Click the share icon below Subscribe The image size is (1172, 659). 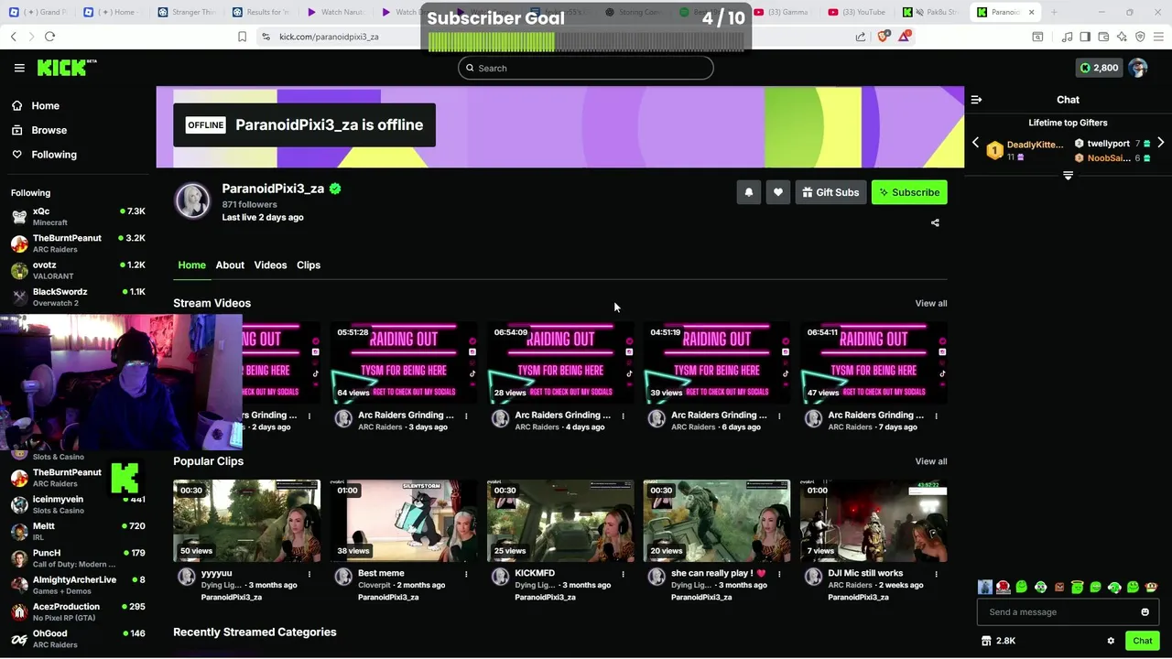click(x=935, y=222)
